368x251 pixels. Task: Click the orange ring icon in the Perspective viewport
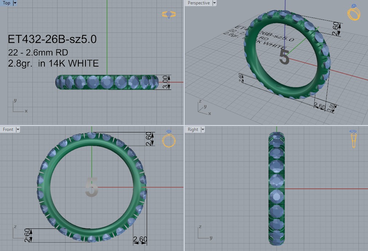click(x=354, y=12)
